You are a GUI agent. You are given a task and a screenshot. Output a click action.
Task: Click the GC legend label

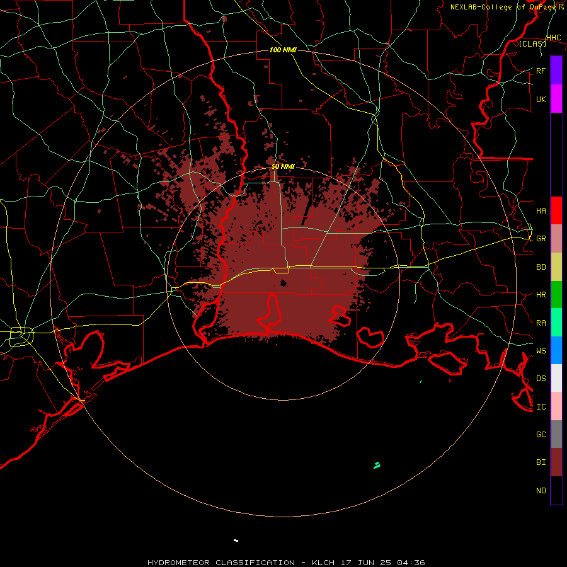point(541,434)
